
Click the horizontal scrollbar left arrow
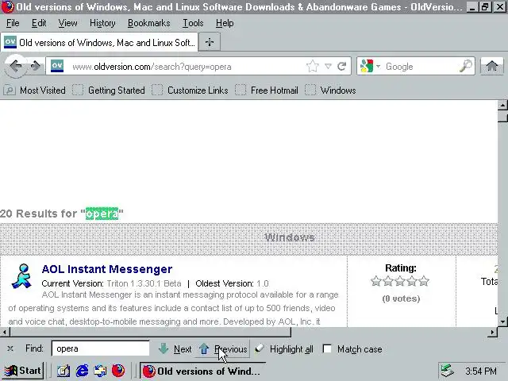point(5,332)
